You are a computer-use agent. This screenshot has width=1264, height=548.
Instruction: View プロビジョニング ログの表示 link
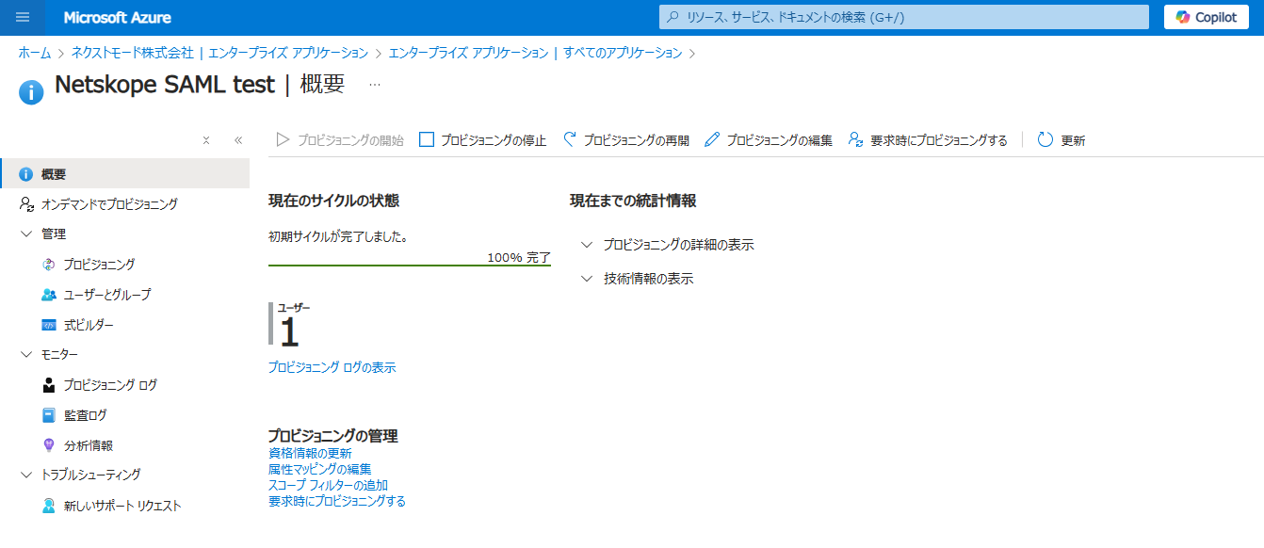[x=331, y=367]
